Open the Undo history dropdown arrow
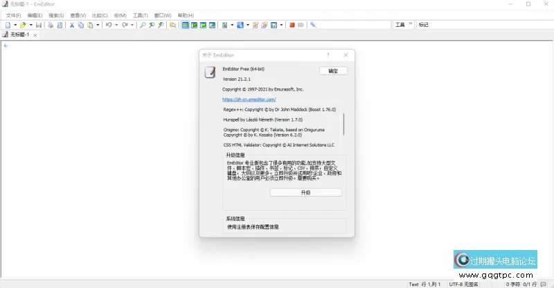Screen dimensions: 554x288 coord(116,25)
